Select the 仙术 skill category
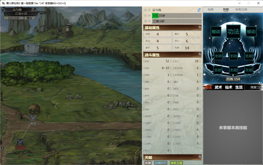The width and height of the screenshot is (263, 165). (x=229, y=87)
